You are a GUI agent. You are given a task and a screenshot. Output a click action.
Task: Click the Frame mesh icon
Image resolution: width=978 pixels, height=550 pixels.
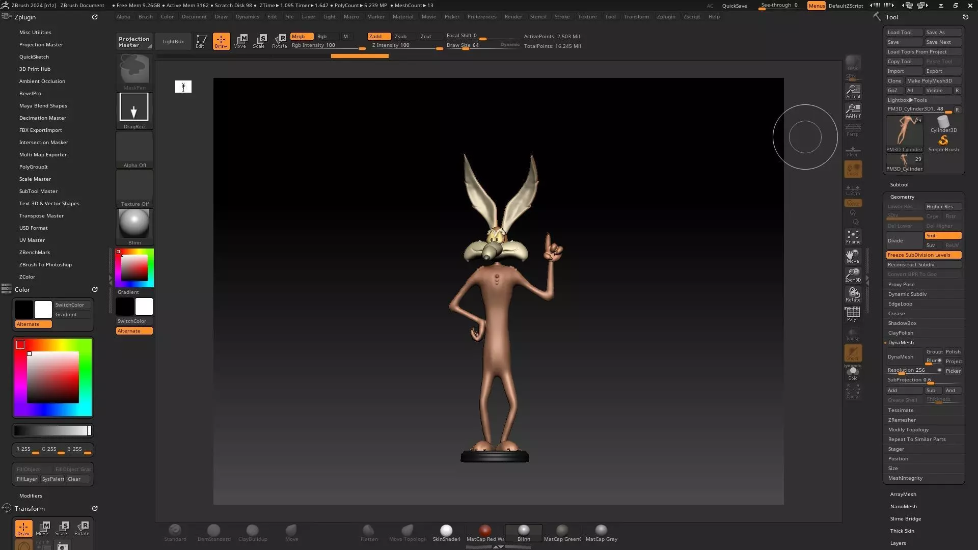pyautogui.click(x=853, y=237)
